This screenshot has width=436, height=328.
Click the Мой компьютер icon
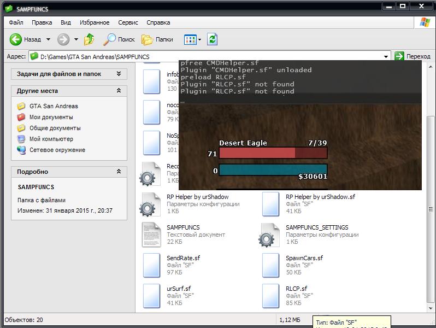[21, 139]
